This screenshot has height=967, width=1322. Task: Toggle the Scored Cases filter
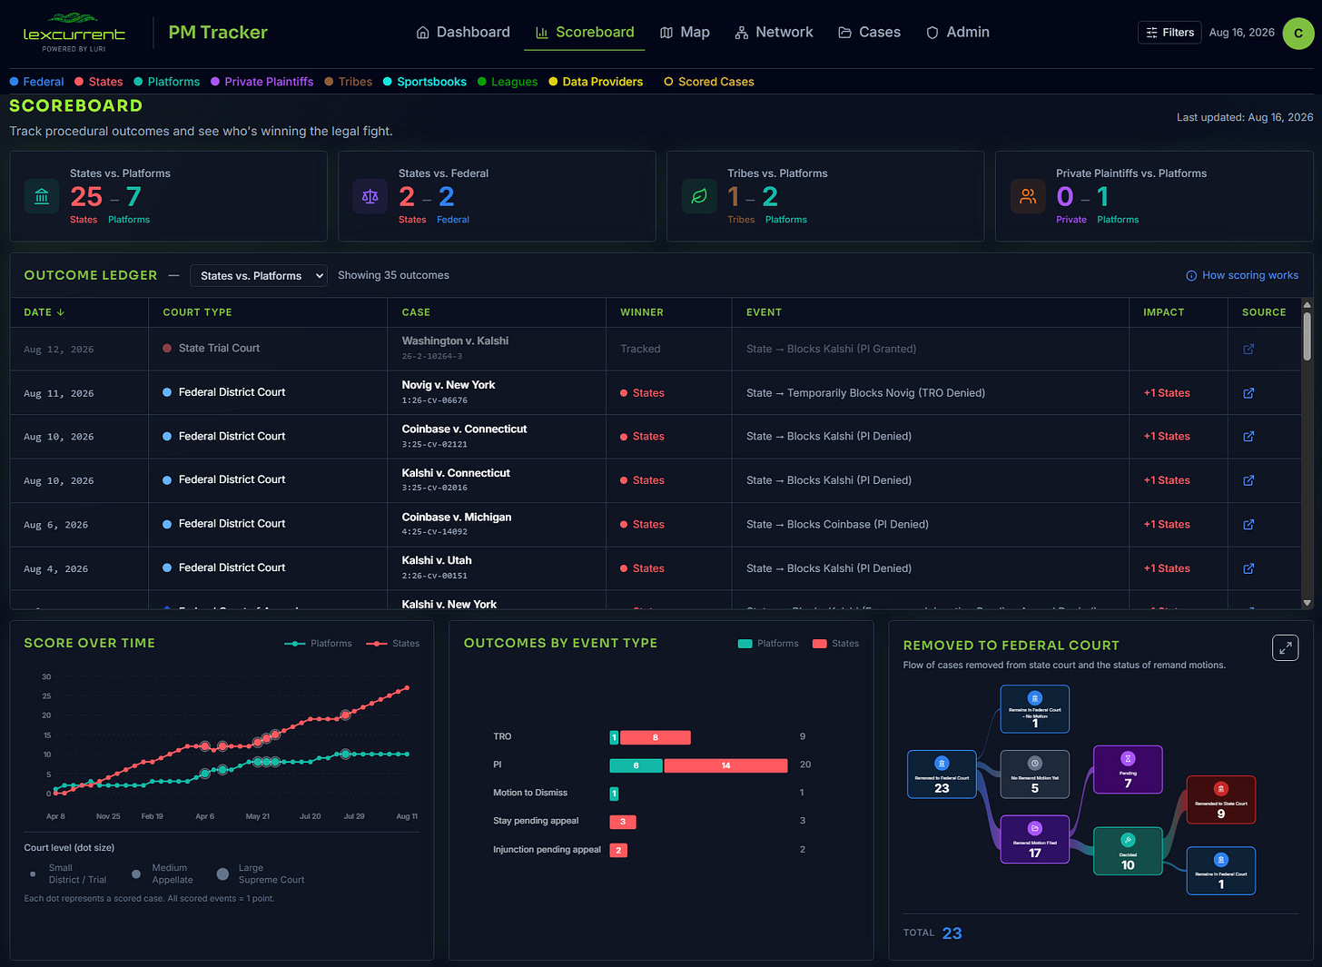[709, 82]
